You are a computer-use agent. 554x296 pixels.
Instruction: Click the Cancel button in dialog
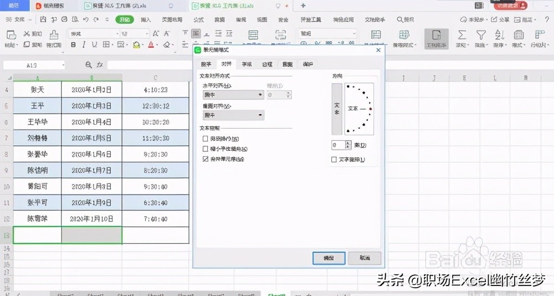365,258
